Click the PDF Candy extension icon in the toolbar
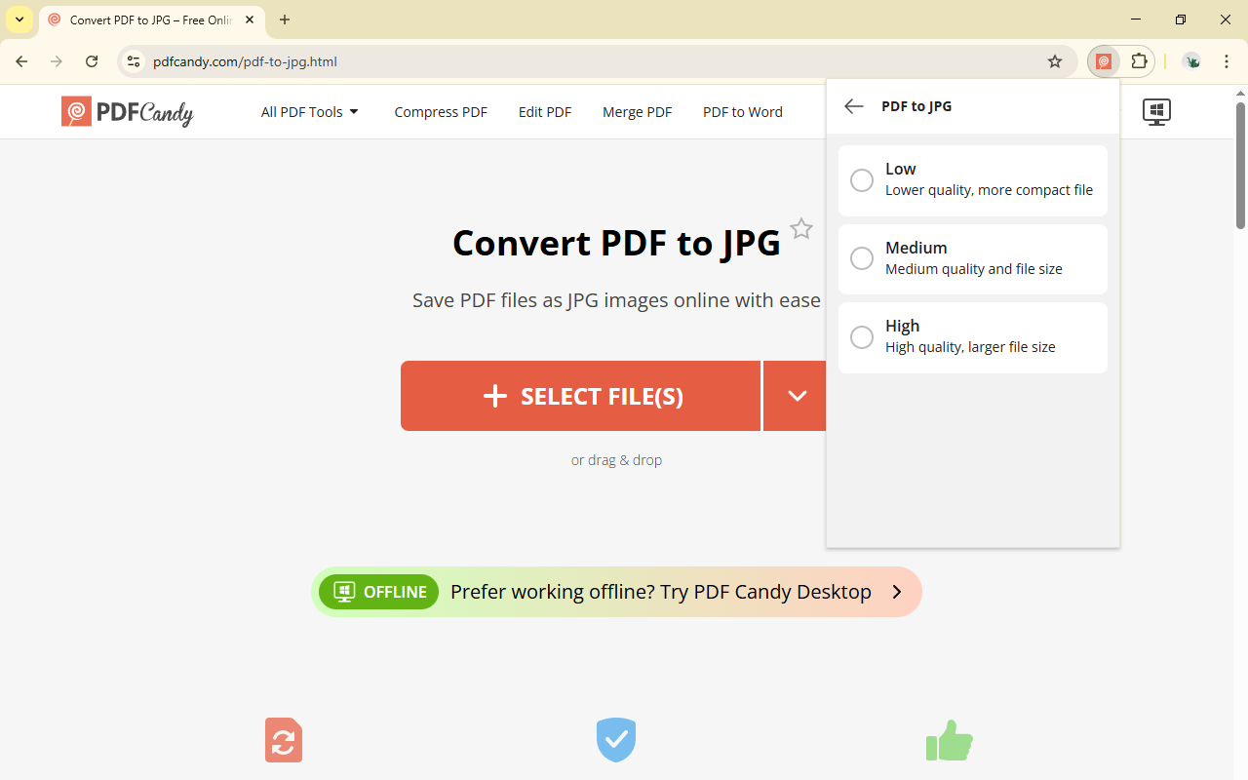This screenshot has height=780, width=1248. [1104, 60]
